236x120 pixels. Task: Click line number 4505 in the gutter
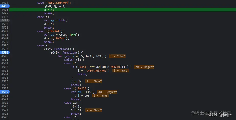[x=5, y=42]
